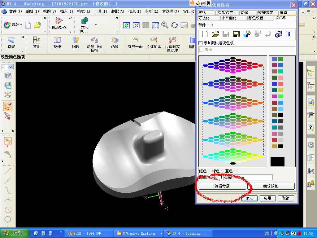317x238 pixels.
Task: Open the 插入(S) menu
Action: tap(67, 11)
